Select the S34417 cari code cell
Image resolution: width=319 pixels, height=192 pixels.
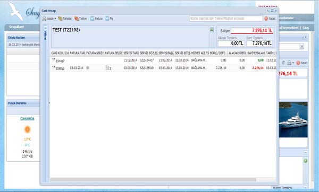(60, 60)
